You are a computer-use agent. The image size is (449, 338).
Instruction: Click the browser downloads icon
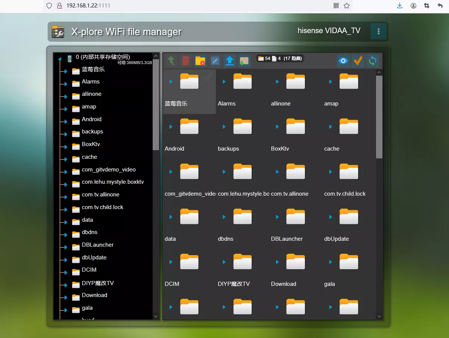coord(400,6)
